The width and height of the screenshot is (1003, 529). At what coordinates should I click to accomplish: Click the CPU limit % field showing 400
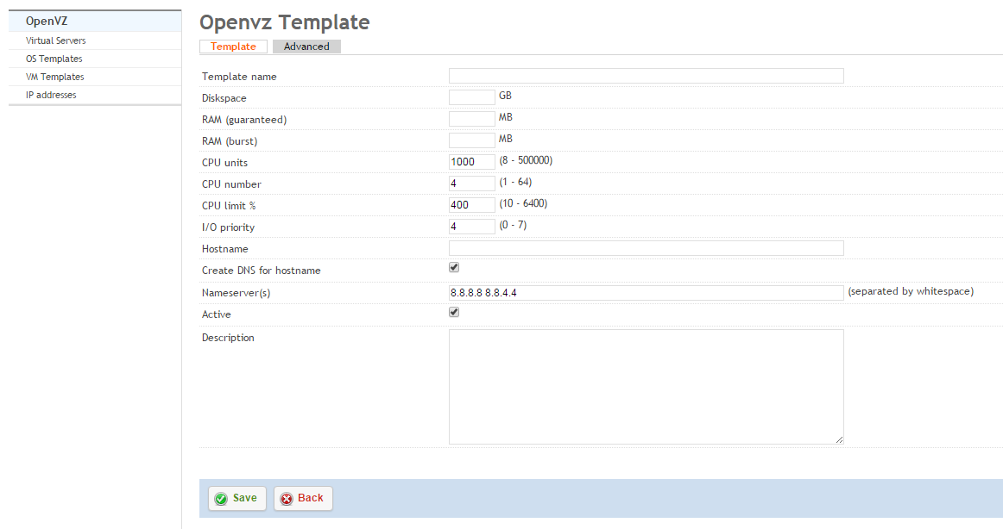472,205
